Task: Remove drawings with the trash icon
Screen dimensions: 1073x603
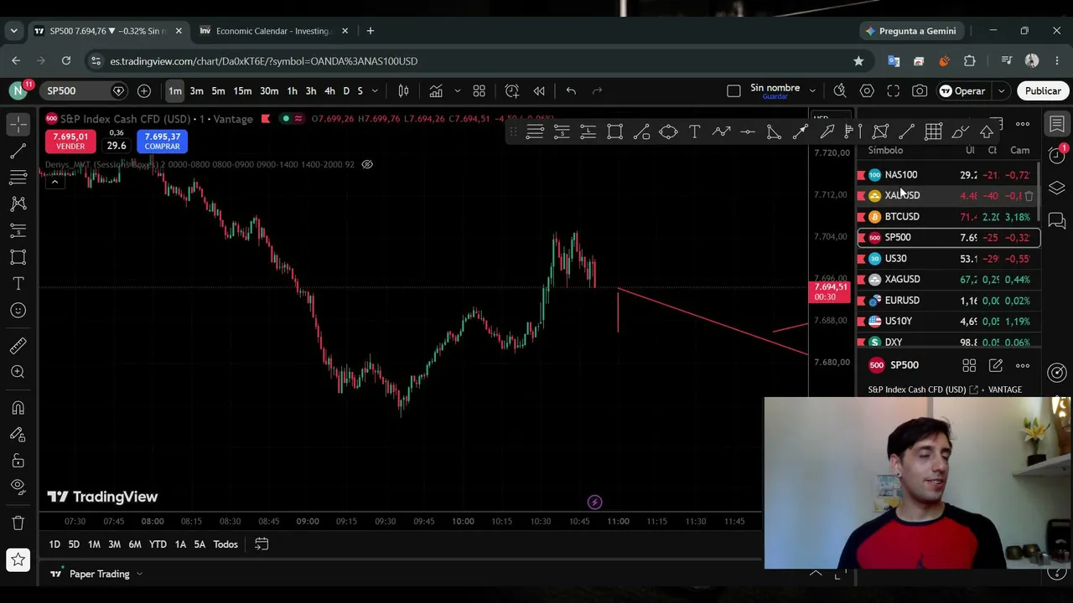Action: (x=18, y=523)
